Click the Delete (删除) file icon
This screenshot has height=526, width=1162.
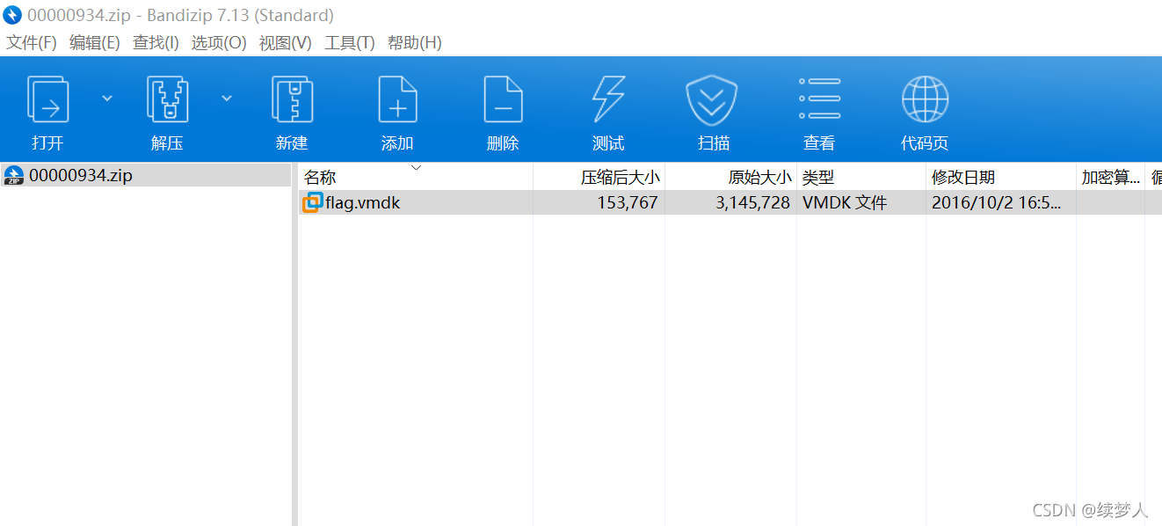click(x=503, y=99)
